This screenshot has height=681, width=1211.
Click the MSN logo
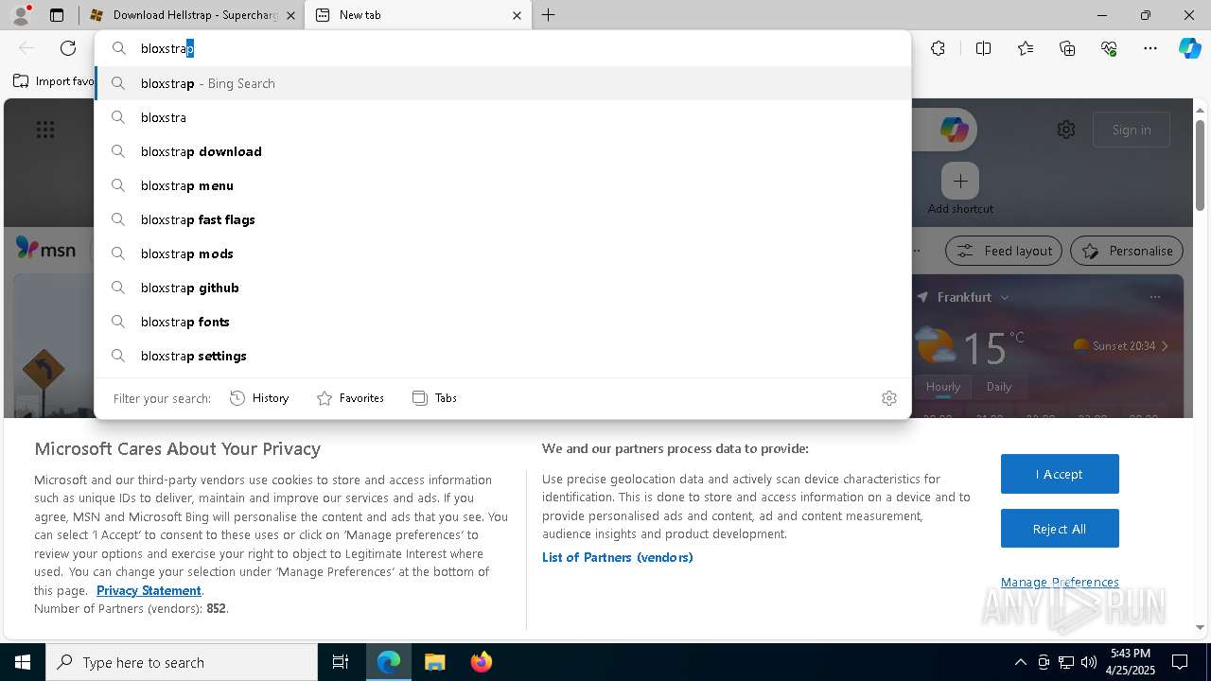[x=45, y=249]
